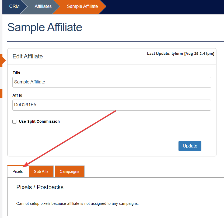Select the Sample Affiliate breadcrumb
Screen dimensions: 224x218
82,6
